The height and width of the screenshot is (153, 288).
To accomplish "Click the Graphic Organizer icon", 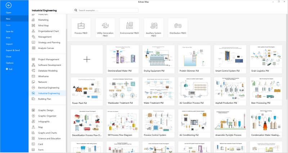I will click(33, 116).
